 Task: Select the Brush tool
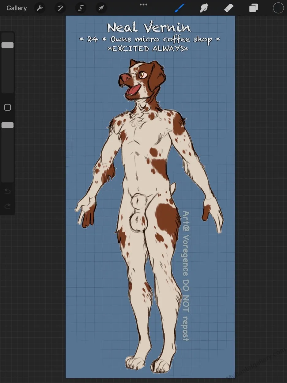click(x=179, y=8)
